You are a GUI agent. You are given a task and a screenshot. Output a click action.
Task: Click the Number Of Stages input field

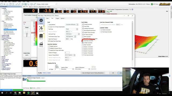67,53
